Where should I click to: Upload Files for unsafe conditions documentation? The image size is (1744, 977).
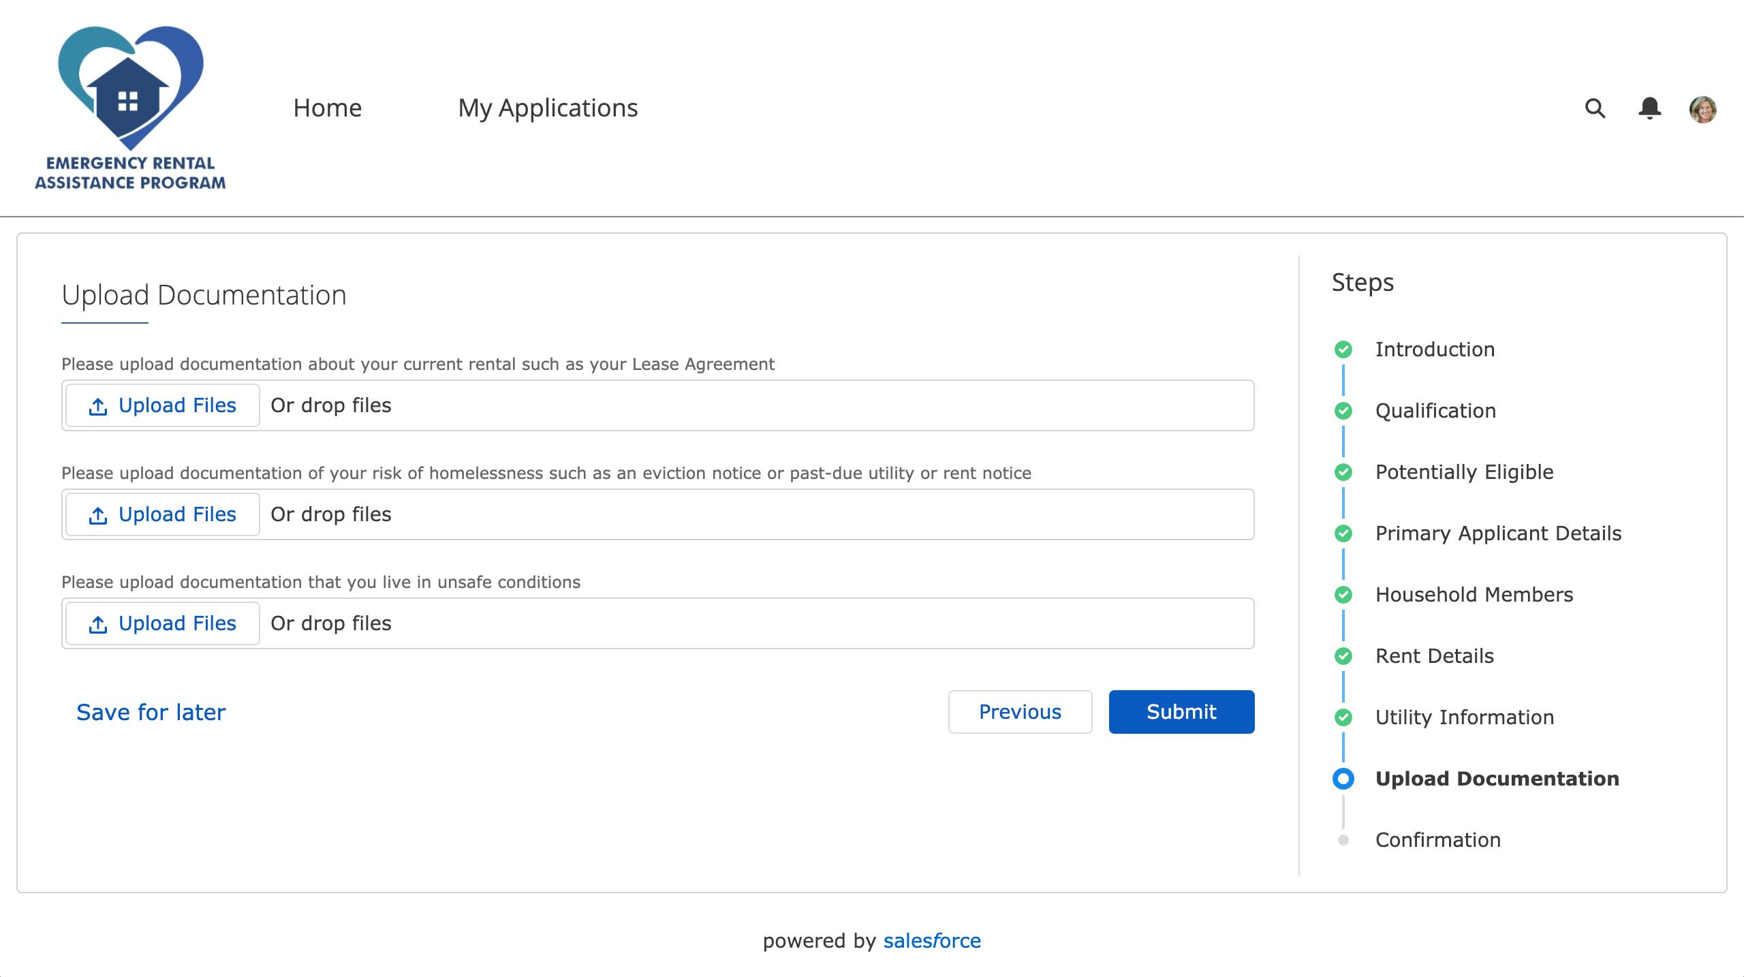pos(163,623)
